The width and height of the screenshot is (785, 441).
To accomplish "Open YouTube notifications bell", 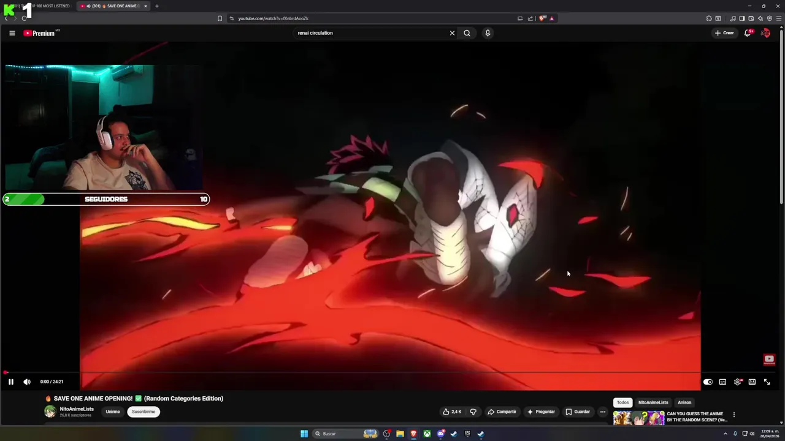I will pyautogui.click(x=748, y=33).
